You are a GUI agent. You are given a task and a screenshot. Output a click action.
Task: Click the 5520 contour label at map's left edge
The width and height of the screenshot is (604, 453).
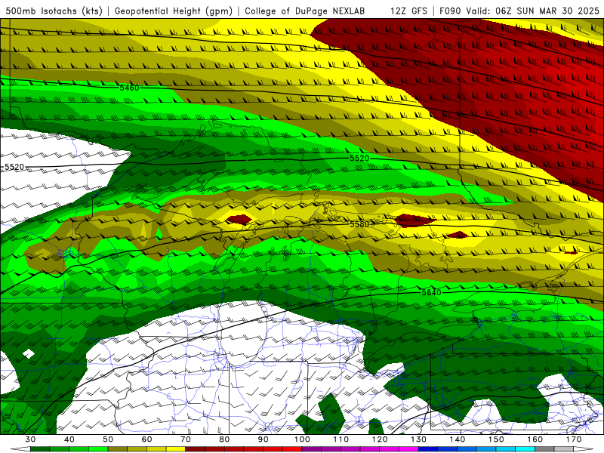point(14,167)
